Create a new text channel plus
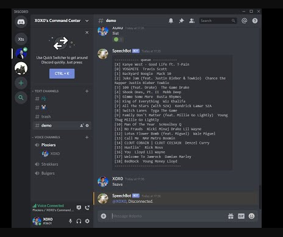Image resolution: width=283 pixels, height=237 pixels. (87, 91)
